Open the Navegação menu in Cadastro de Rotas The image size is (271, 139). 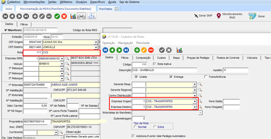point(125,43)
